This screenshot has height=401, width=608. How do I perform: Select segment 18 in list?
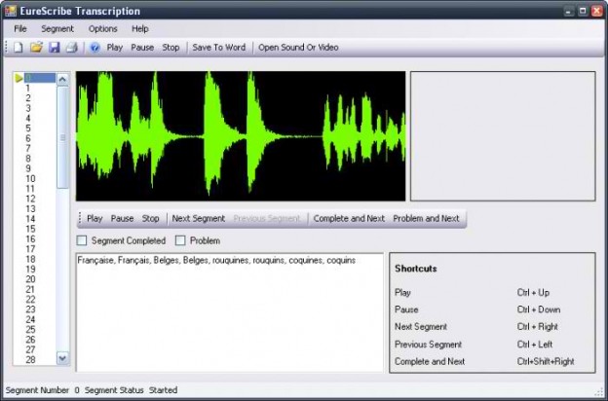click(x=30, y=259)
